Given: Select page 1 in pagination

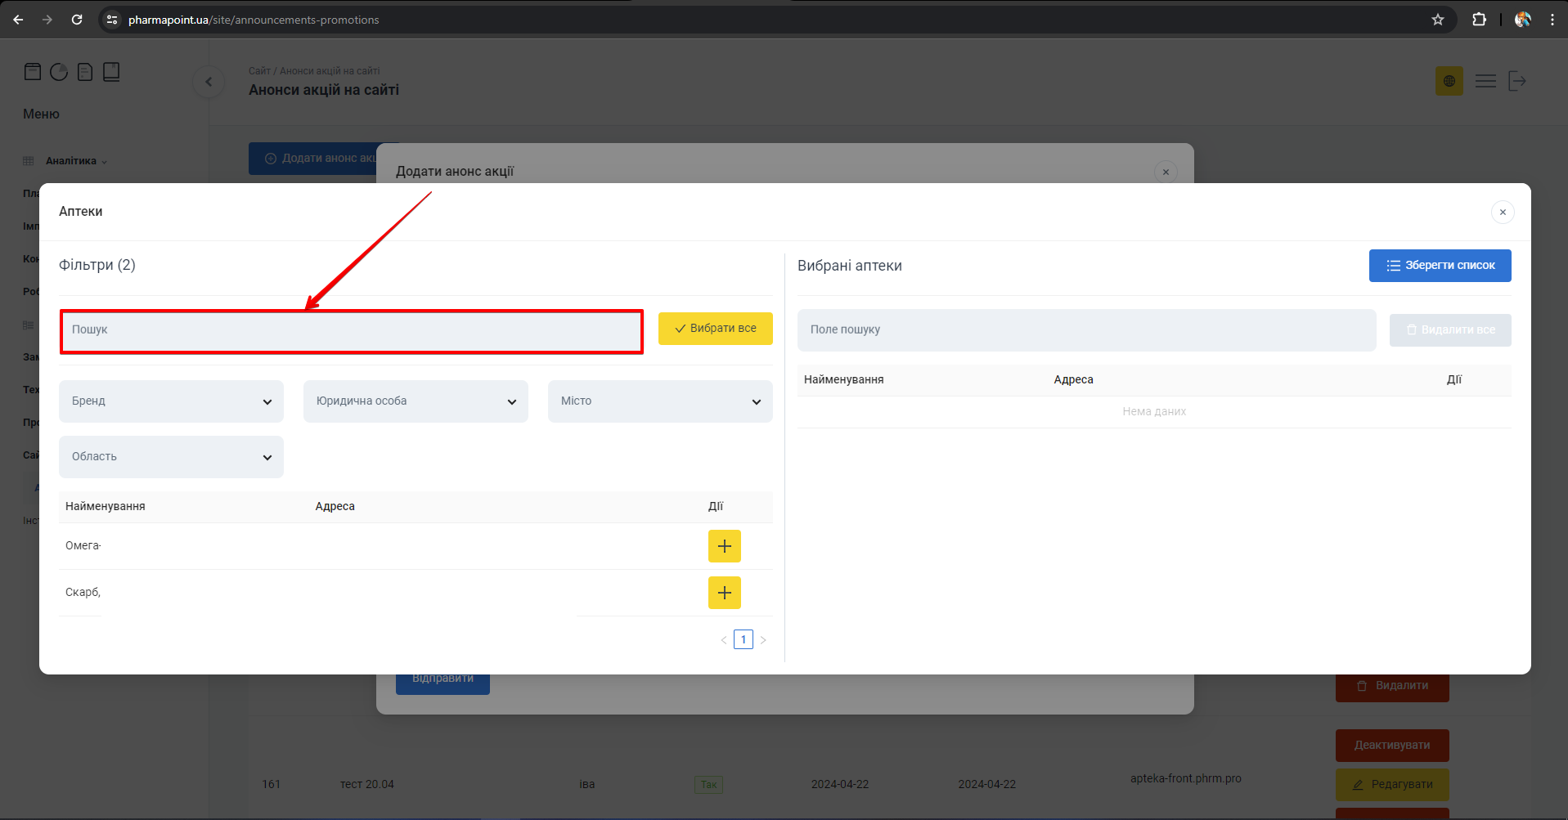Looking at the screenshot, I should click(x=743, y=639).
